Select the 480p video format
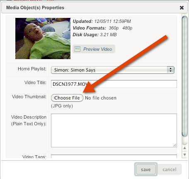This screenshot has height=179, width=189. 127,28
